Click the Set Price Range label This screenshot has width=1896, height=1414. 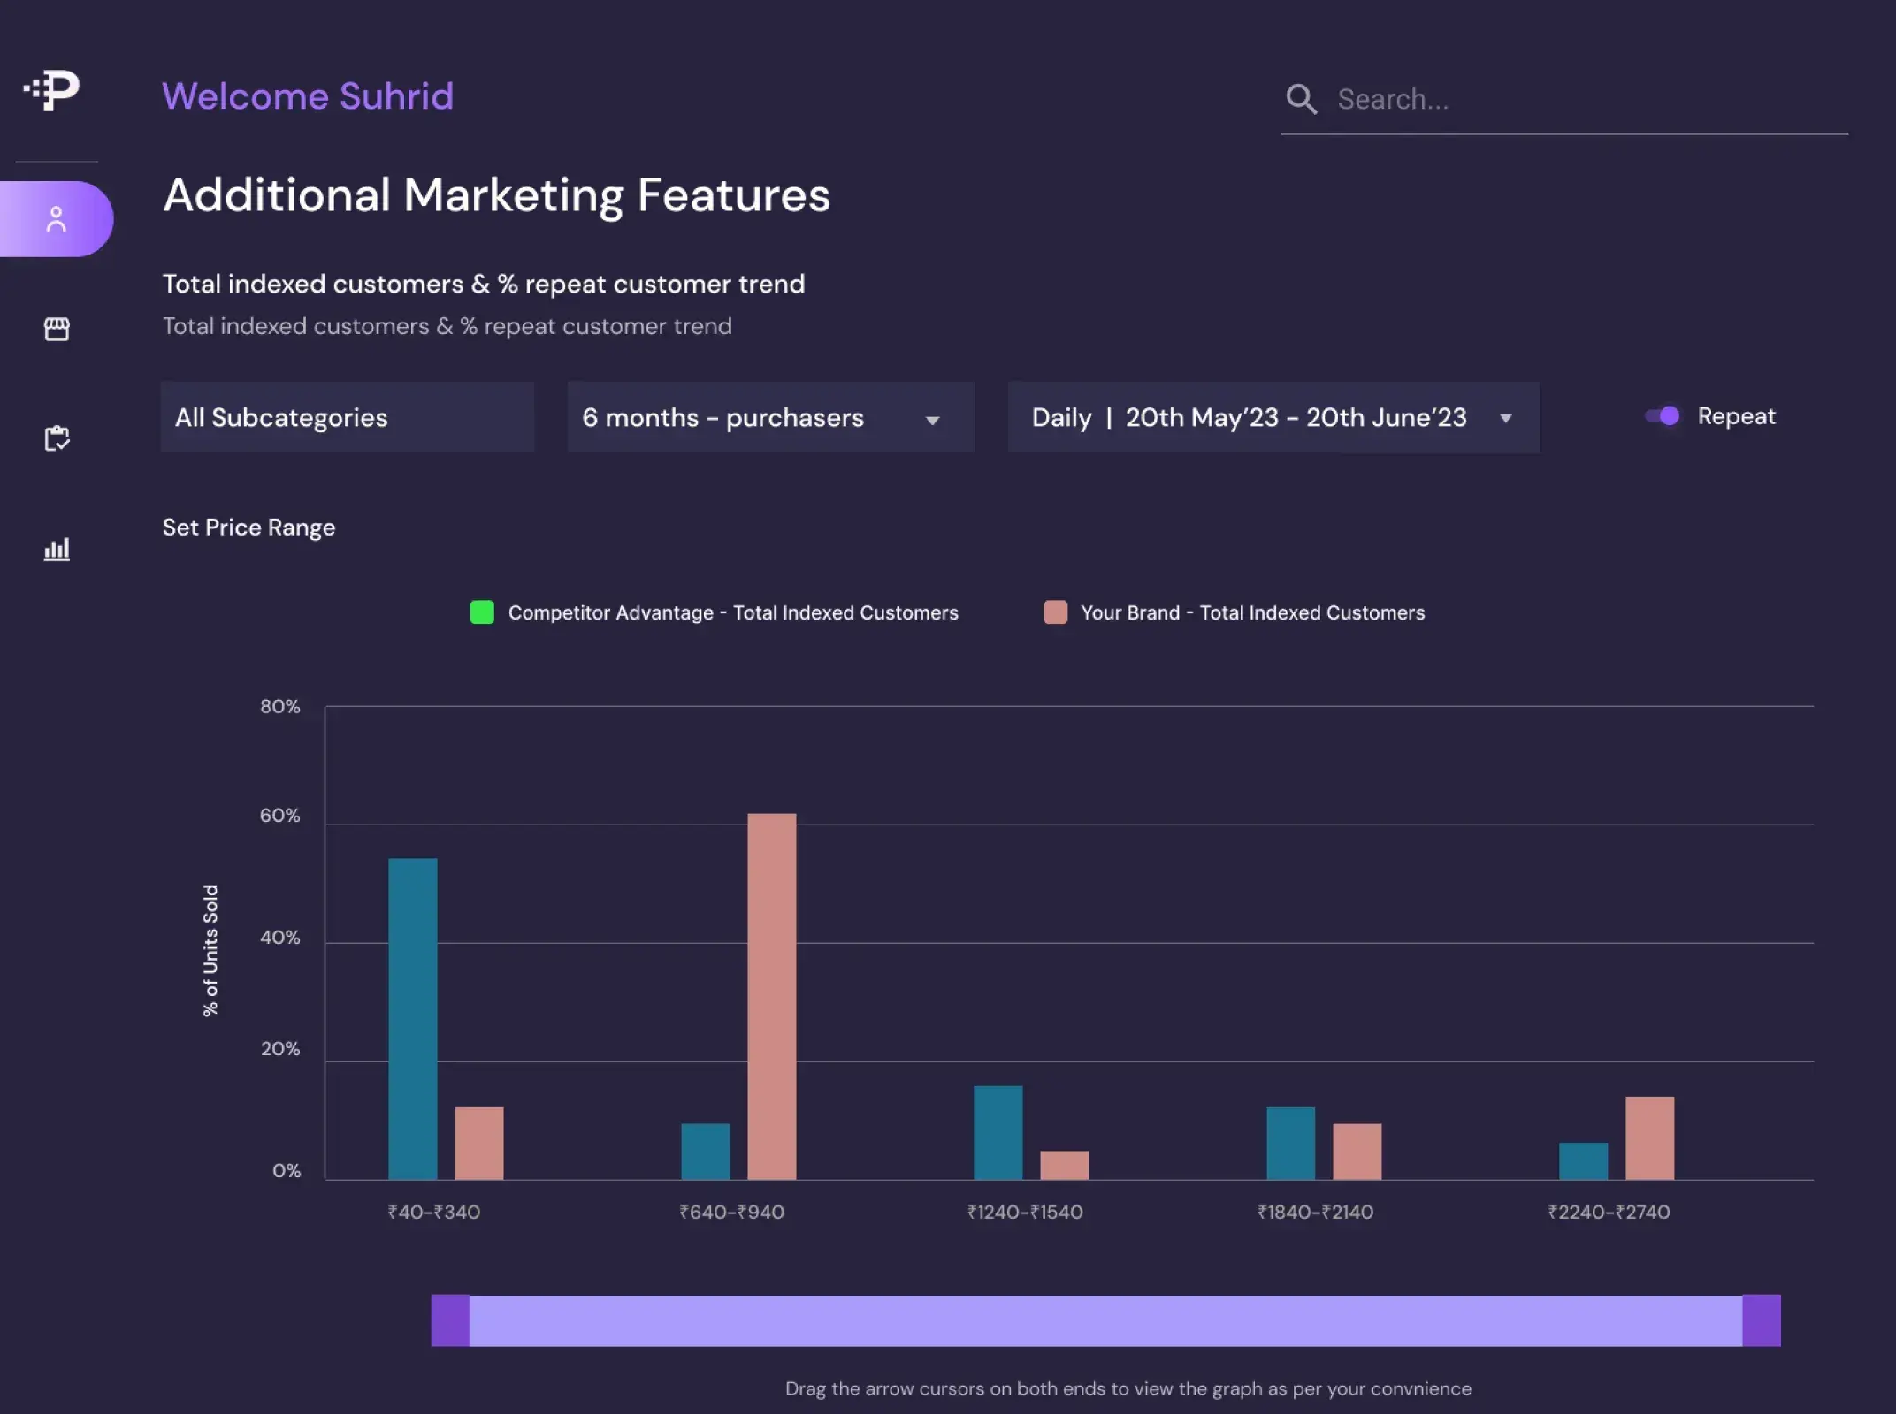249,528
